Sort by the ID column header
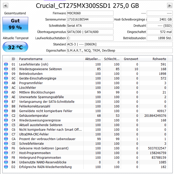 click(x=13, y=59)
